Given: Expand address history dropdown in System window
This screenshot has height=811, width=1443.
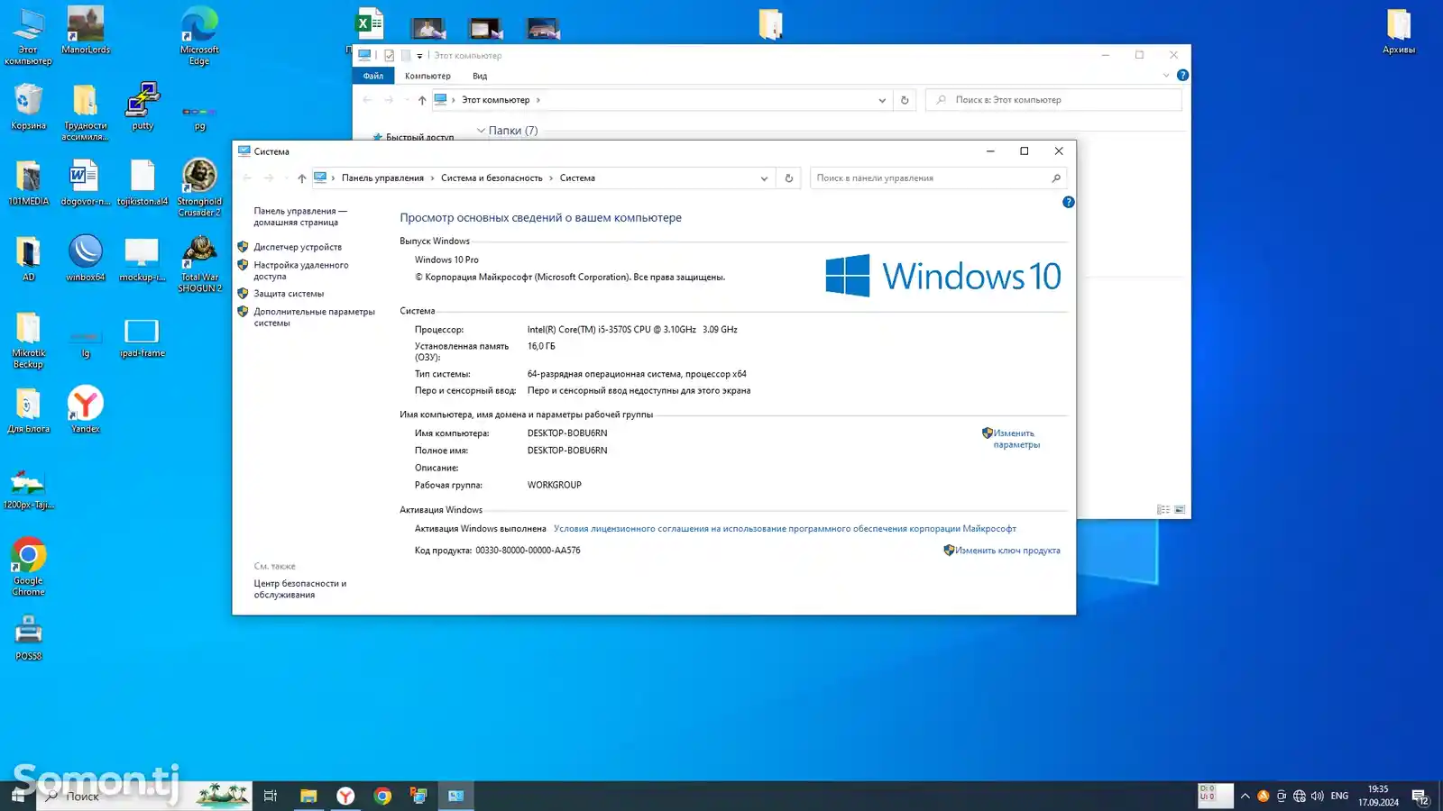Looking at the screenshot, I should pos(764,178).
